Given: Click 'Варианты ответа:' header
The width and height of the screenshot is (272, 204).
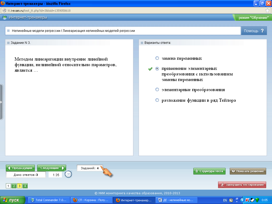Looking at the screenshot, I should click(158, 43).
